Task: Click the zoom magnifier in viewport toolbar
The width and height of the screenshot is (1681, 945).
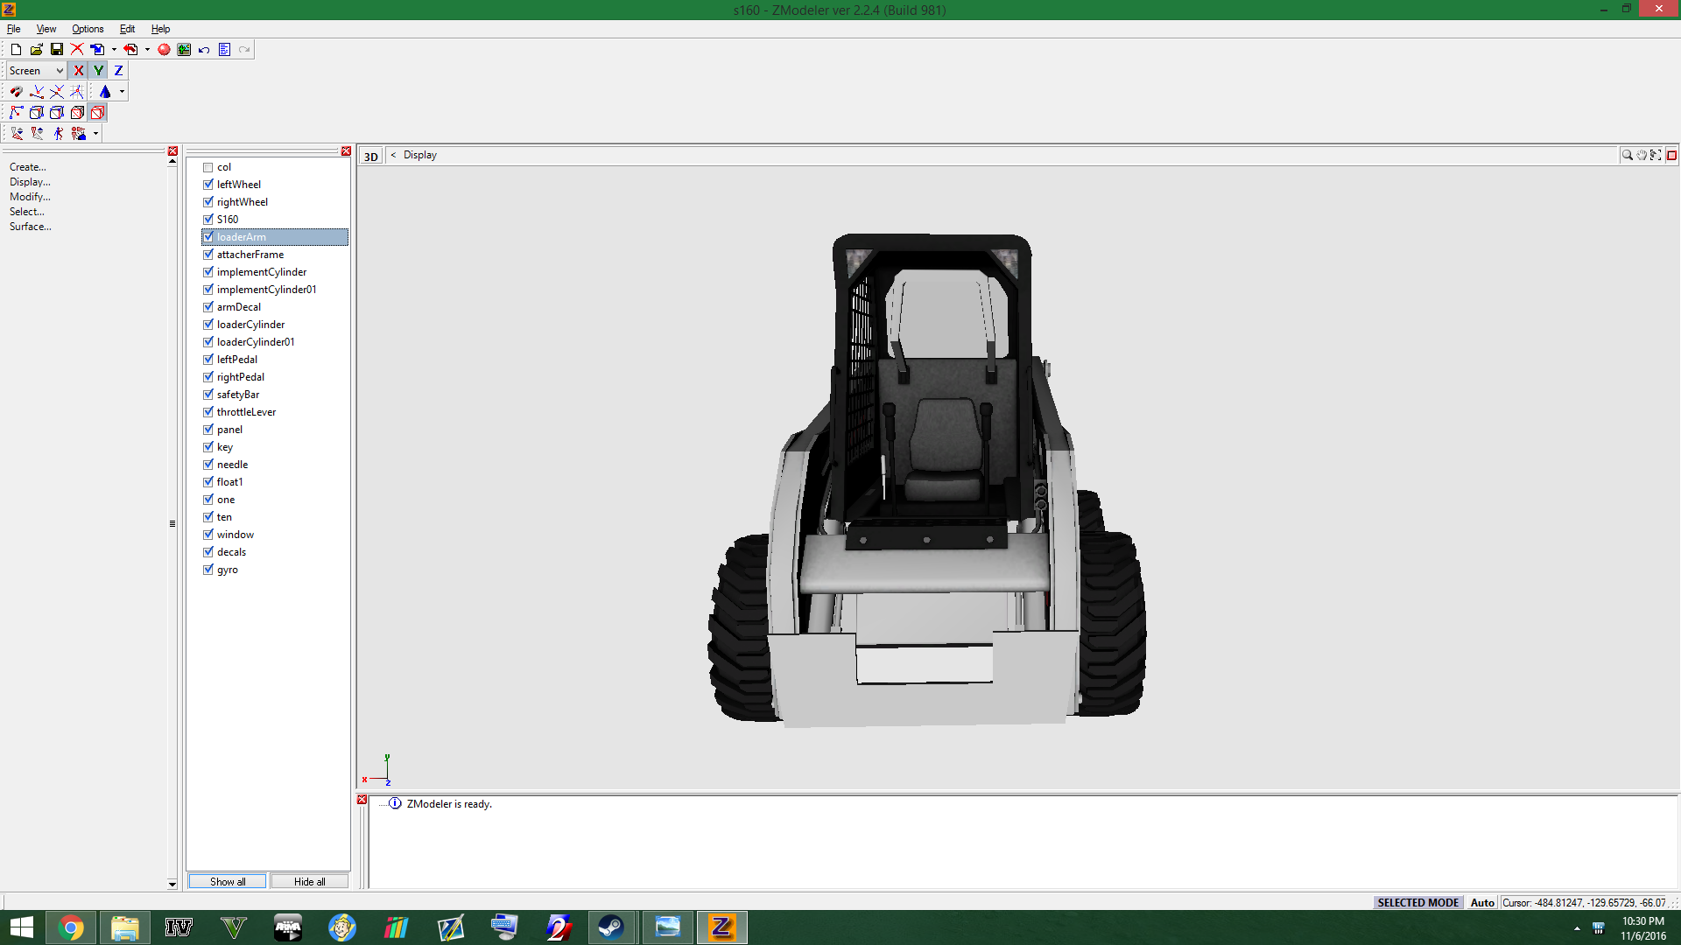Action: 1627,155
